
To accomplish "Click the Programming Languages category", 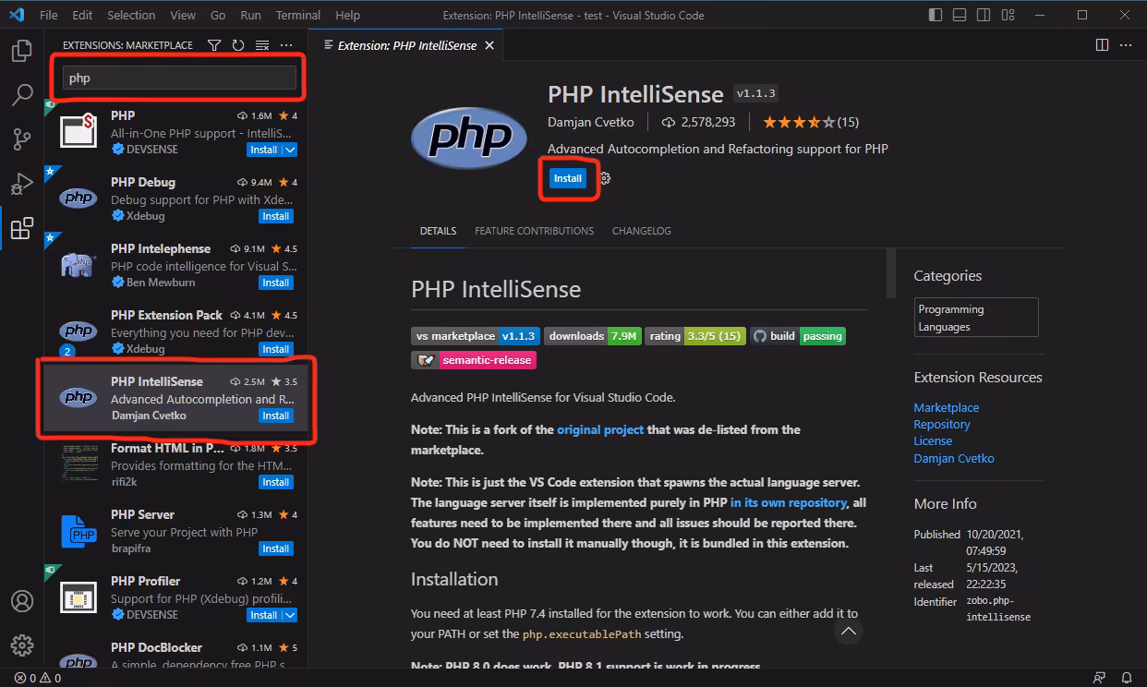I will 976,318.
